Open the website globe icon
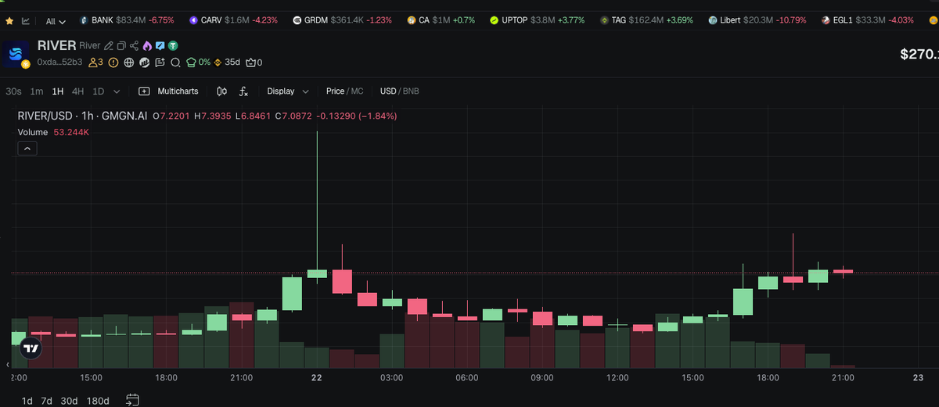The width and height of the screenshot is (939, 407). 129,62
